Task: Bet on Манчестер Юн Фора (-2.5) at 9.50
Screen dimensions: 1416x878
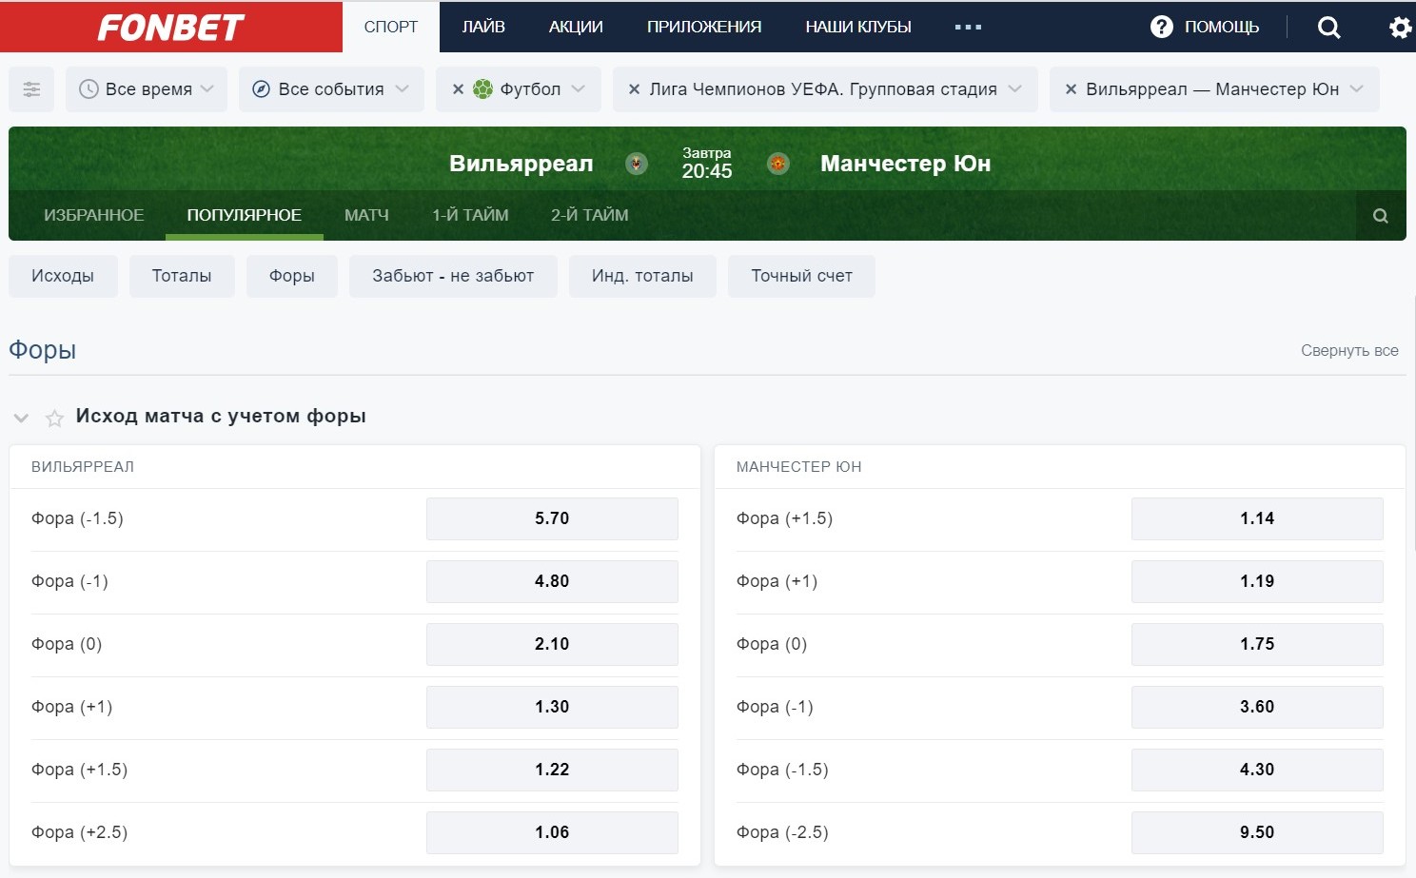Action: (1257, 832)
